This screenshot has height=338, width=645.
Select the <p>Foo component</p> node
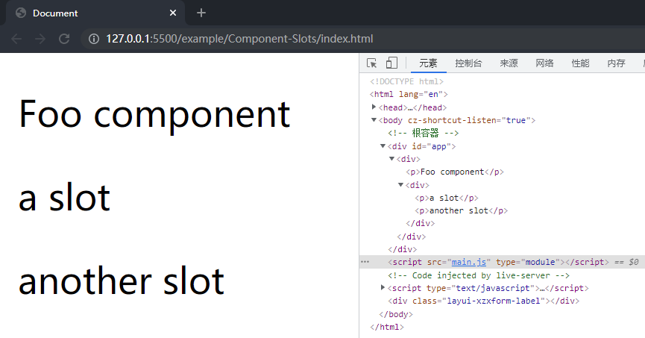click(455, 172)
